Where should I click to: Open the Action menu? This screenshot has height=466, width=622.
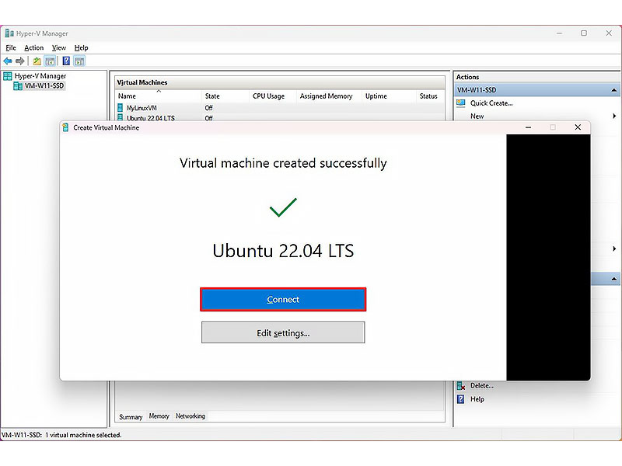pyautogui.click(x=33, y=47)
